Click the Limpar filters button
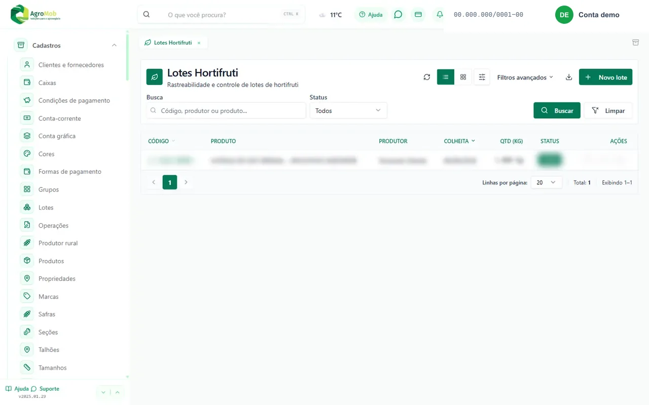The height and width of the screenshot is (405, 649). [x=608, y=110]
